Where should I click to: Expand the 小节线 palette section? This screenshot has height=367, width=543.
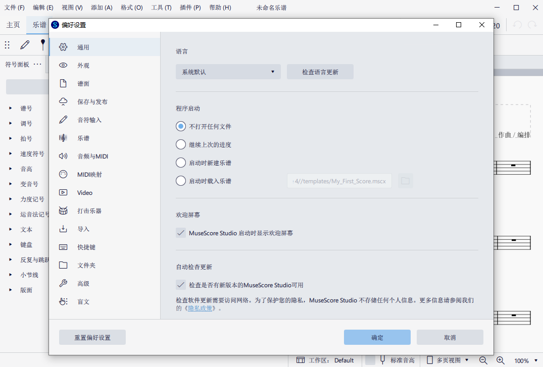[x=11, y=275]
